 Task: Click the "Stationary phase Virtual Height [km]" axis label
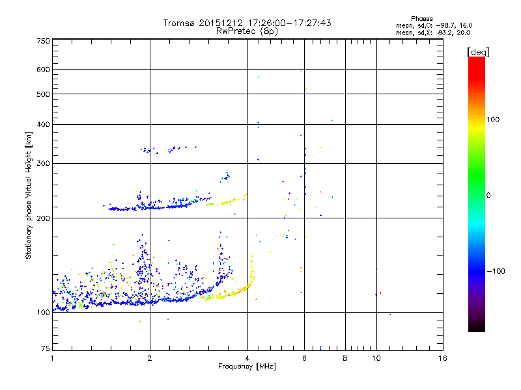coord(29,196)
